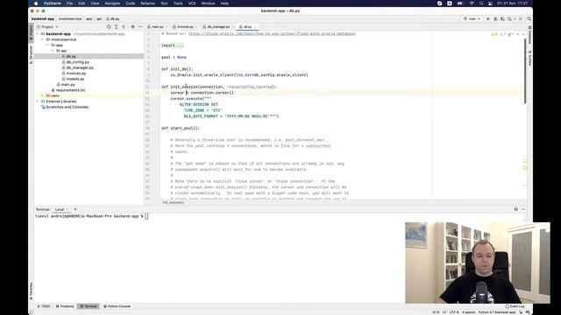Click Python interpreter in status bar
Image resolution: width=561 pixels, height=315 pixels.
[497, 312]
